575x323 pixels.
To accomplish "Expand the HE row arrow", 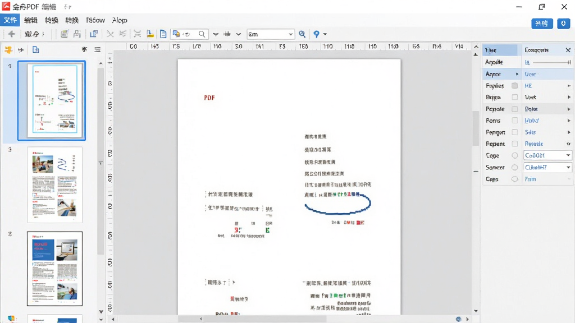I will point(569,86).
